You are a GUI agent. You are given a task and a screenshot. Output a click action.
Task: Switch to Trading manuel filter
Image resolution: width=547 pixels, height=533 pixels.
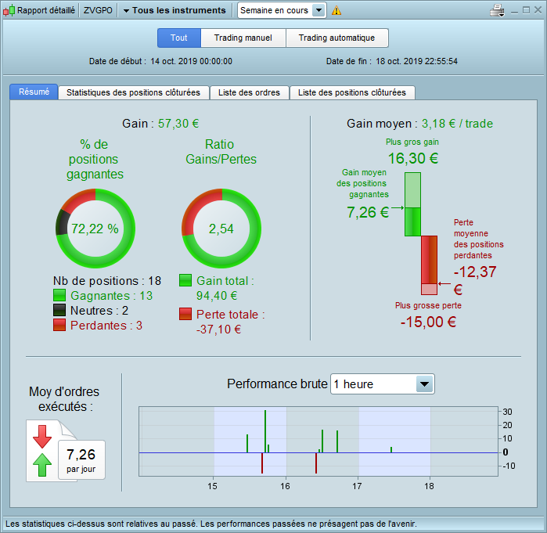(x=243, y=38)
